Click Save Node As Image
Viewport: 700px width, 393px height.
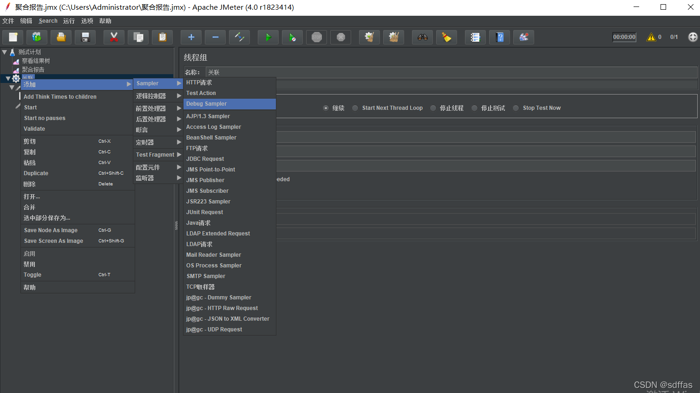point(78,230)
